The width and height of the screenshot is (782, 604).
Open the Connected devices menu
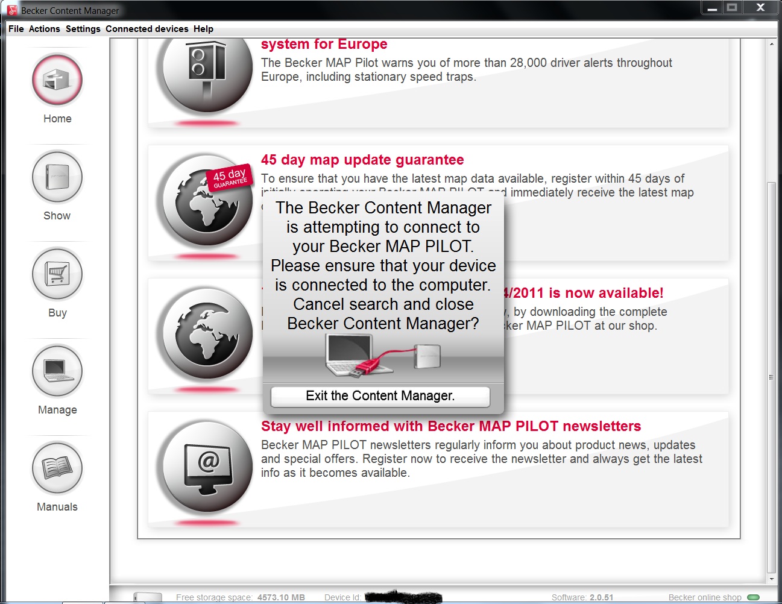pyautogui.click(x=147, y=29)
